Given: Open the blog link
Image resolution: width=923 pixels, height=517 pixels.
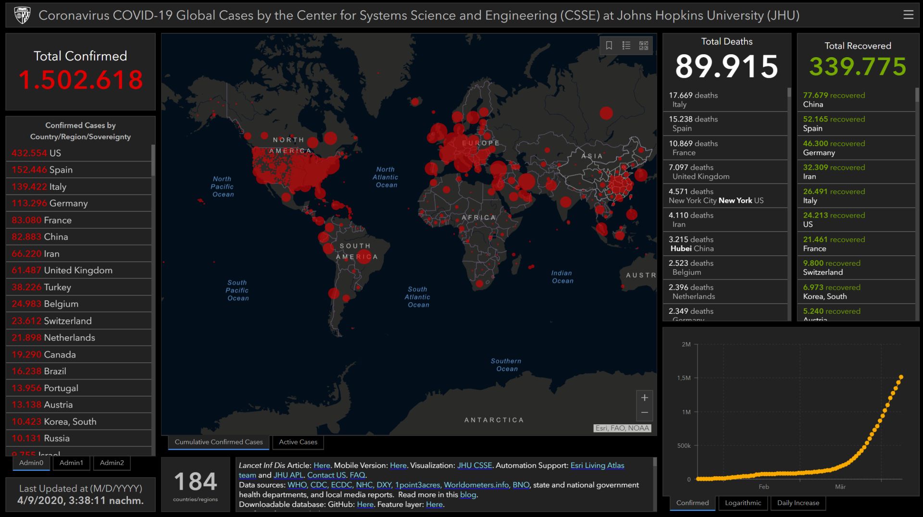Looking at the screenshot, I should pyautogui.click(x=468, y=494).
